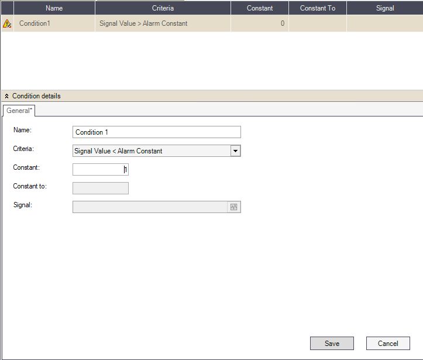Click the Constant To column header
423x360 pixels.
317,8
